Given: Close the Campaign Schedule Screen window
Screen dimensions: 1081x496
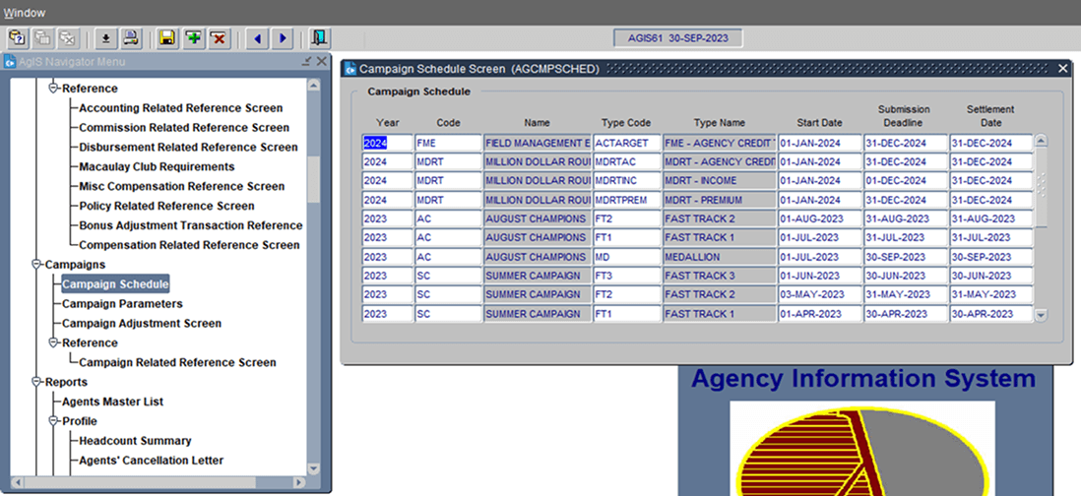Looking at the screenshot, I should (1062, 68).
